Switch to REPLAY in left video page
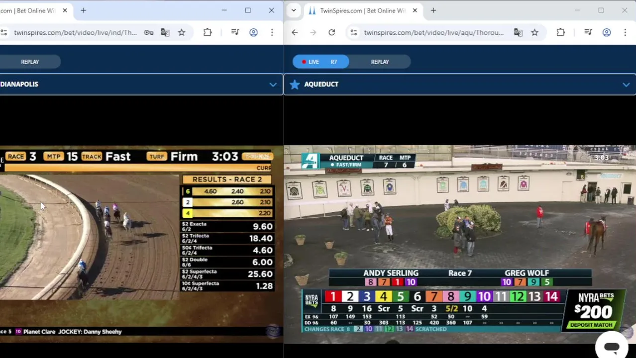The height and width of the screenshot is (358, 636). point(30,62)
